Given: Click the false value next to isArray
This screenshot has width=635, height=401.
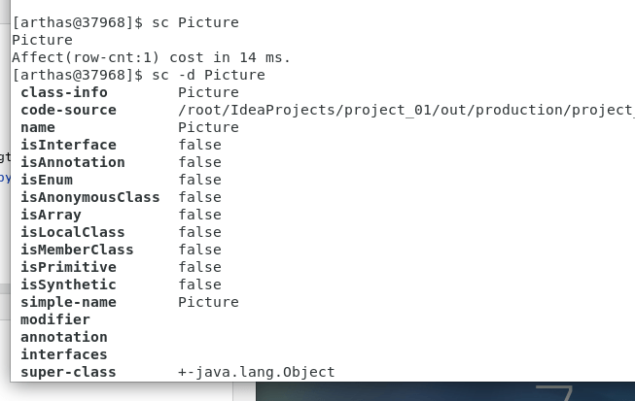Looking at the screenshot, I should point(199,215).
